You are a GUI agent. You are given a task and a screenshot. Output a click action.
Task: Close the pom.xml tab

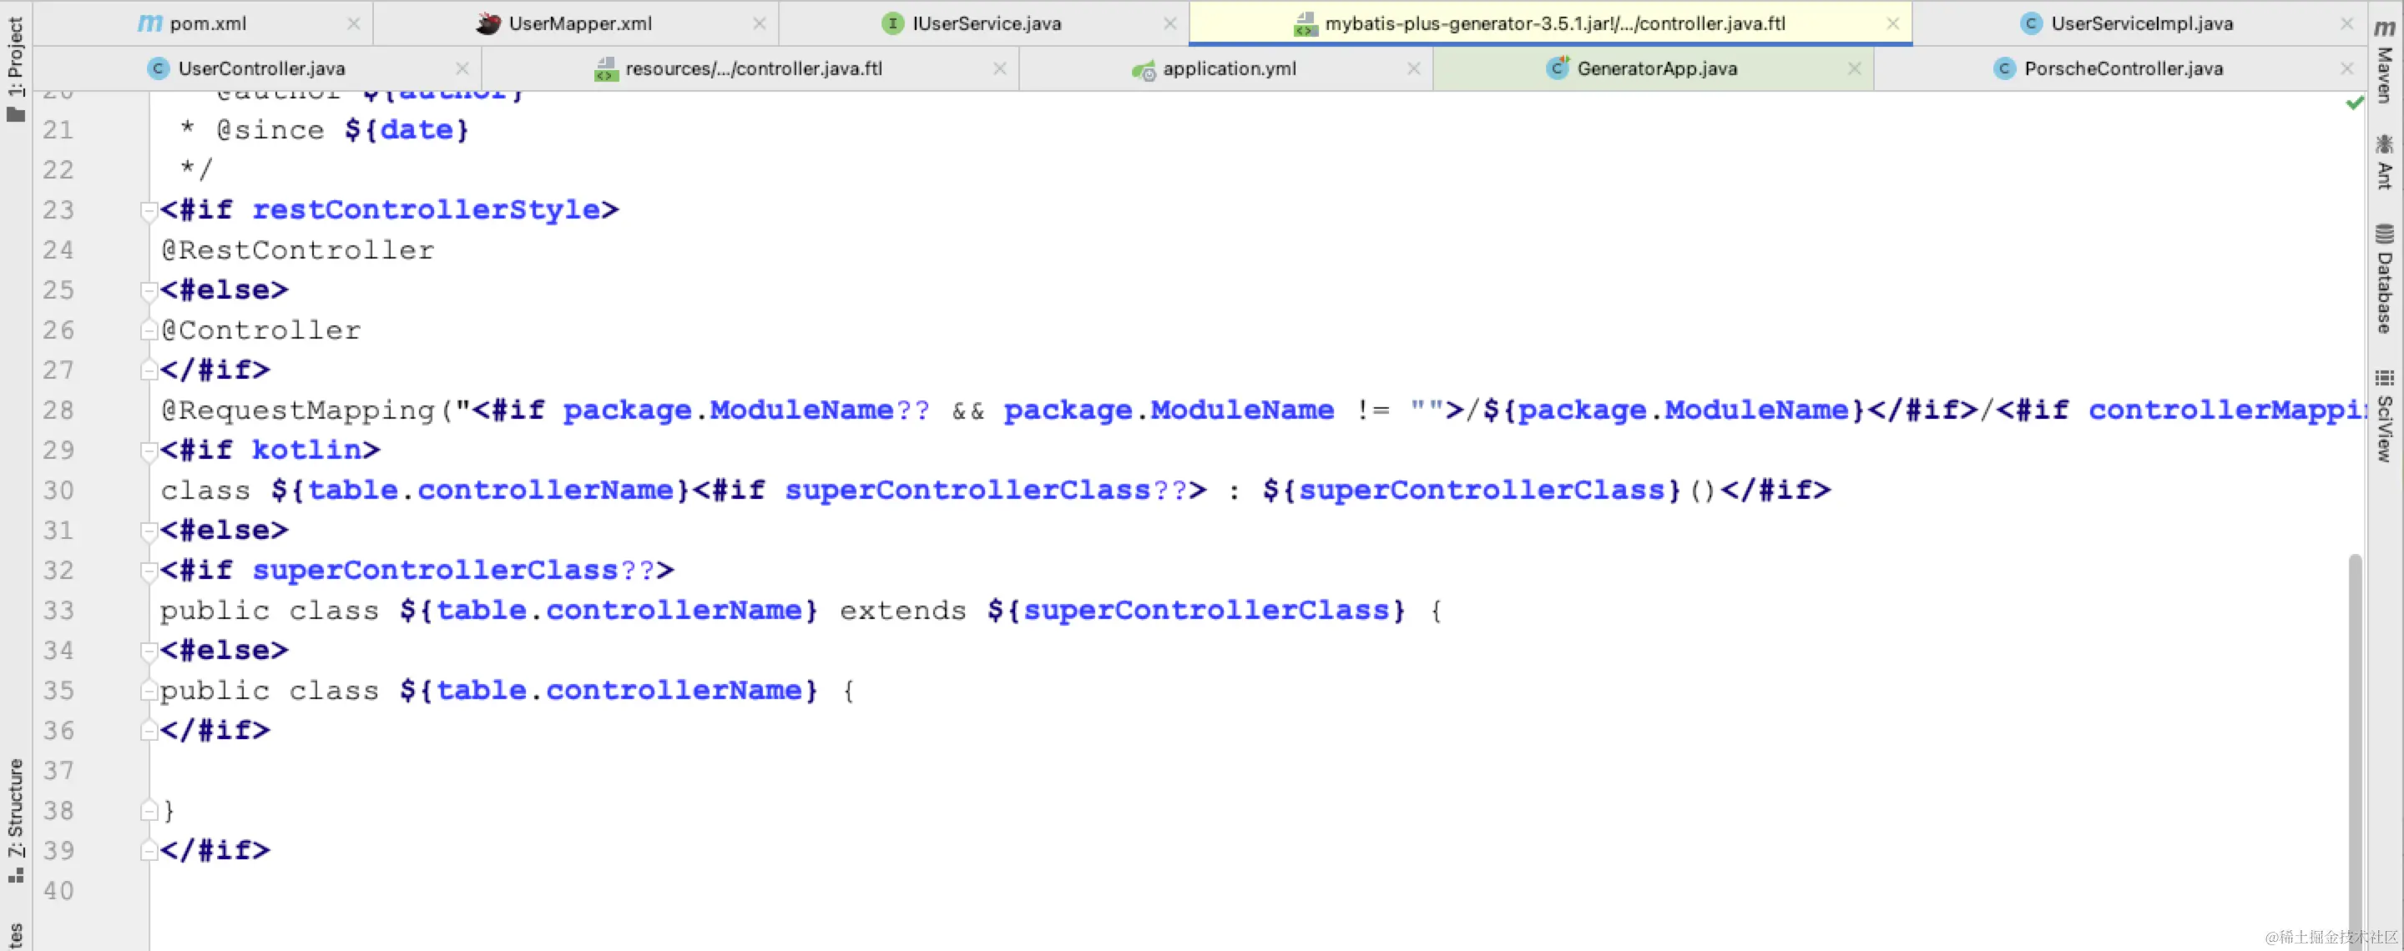tap(354, 24)
